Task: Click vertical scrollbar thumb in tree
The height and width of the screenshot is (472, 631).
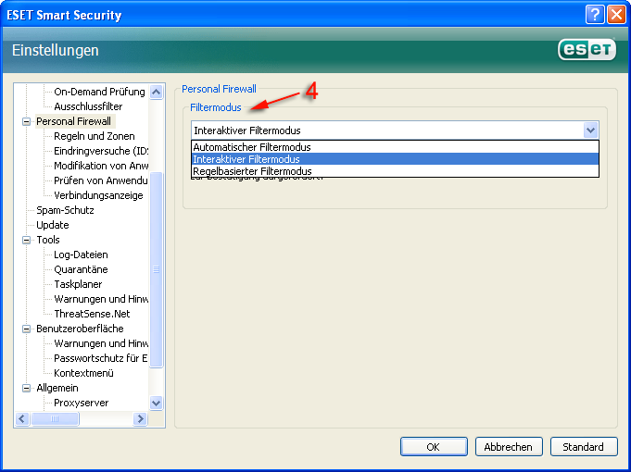Action: [x=157, y=269]
